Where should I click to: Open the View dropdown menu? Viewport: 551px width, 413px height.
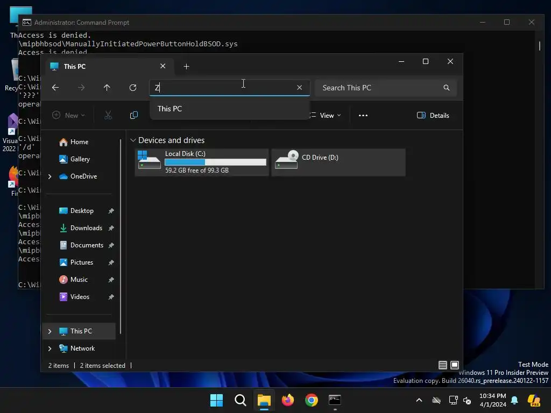[x=325, y=115]
